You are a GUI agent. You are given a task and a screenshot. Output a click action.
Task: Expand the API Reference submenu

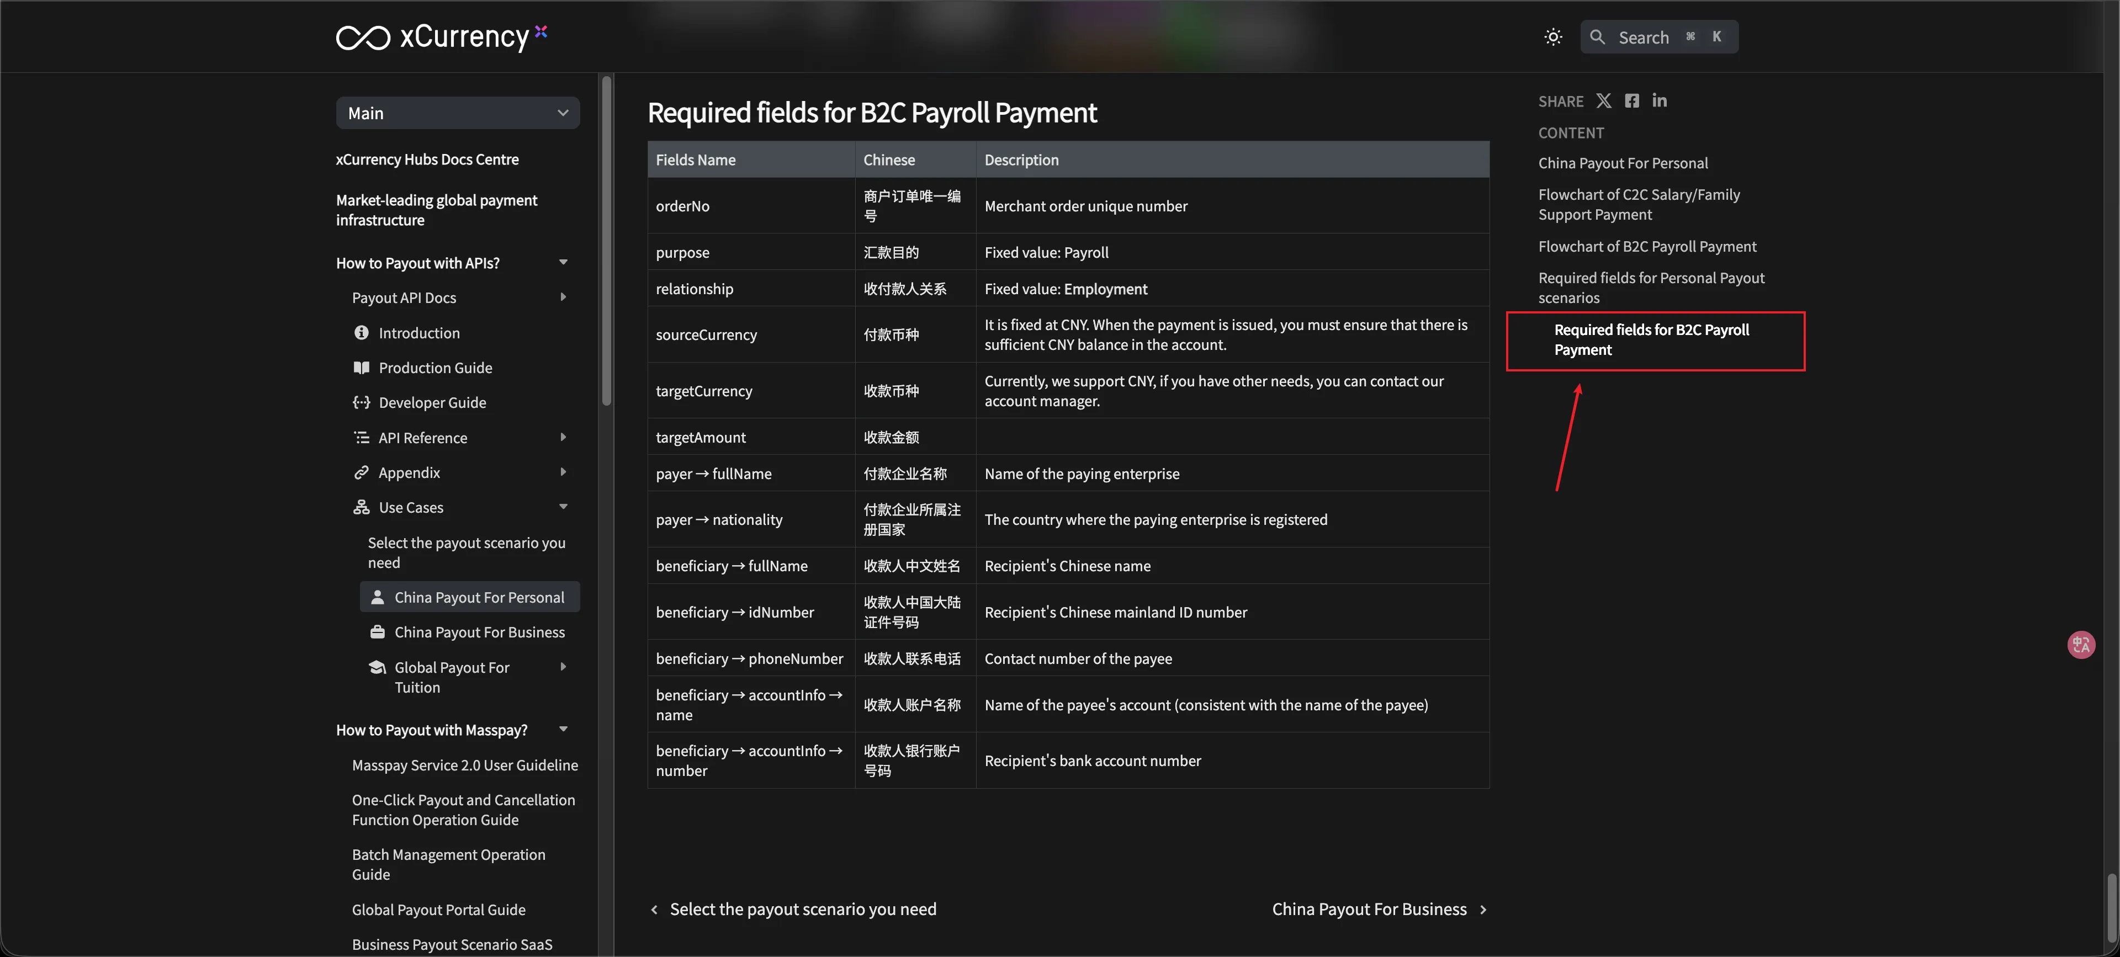563,437
